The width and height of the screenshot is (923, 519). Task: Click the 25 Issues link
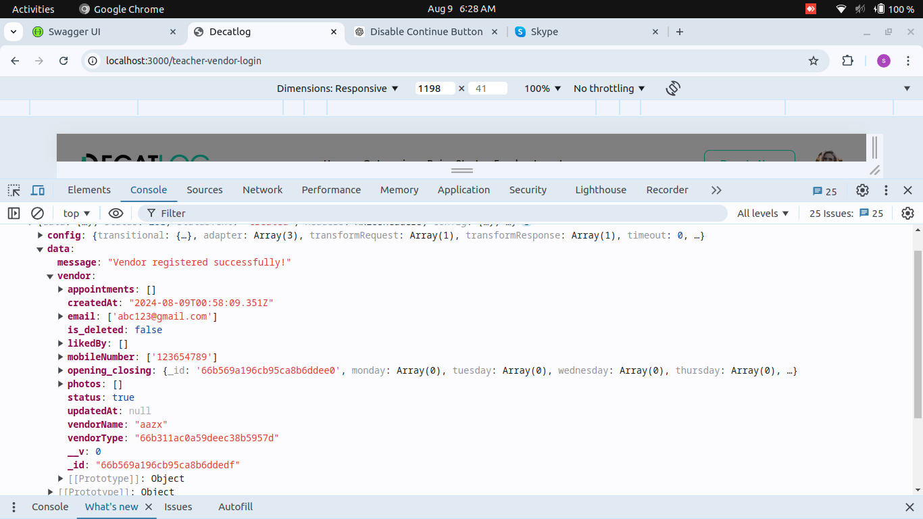coord(846,214)
